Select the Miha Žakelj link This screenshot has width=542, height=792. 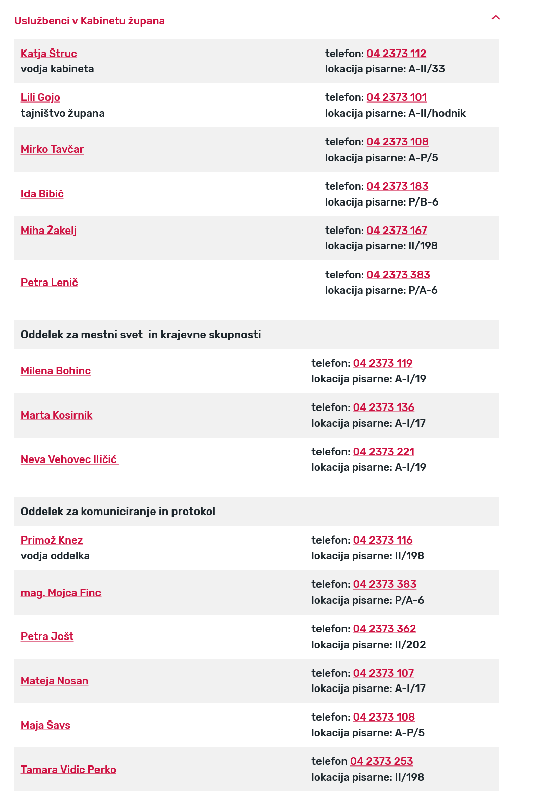tap(48, 231)
